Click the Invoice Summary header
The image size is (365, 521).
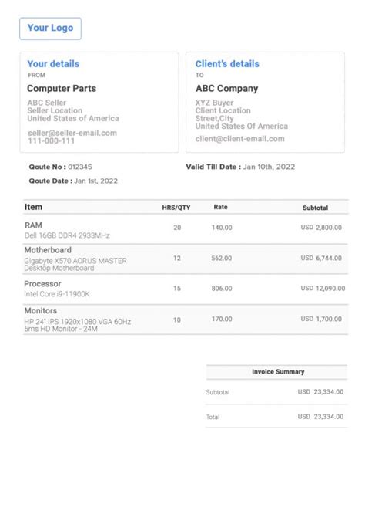click(x=278, y=372)
